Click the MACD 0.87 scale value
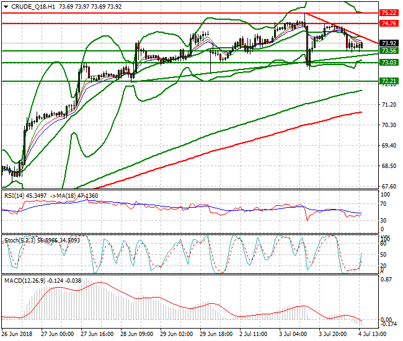Viewport: 403px width, 341px height. pos(386,280)
